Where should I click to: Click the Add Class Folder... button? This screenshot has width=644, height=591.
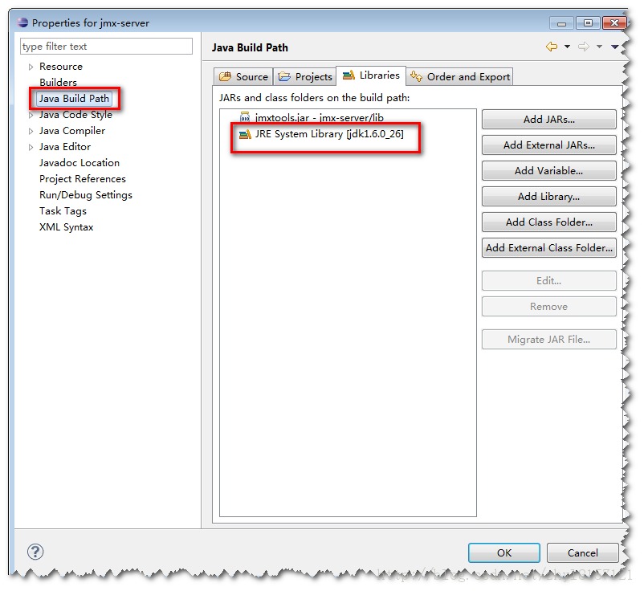click(548, 222)
